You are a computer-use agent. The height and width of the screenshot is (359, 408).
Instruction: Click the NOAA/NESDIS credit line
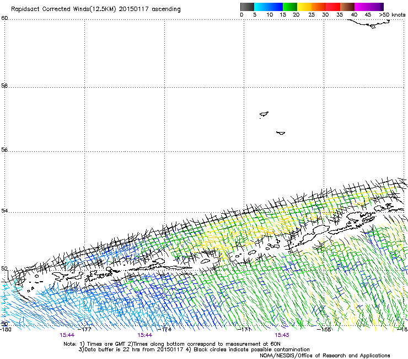point(325,356)
